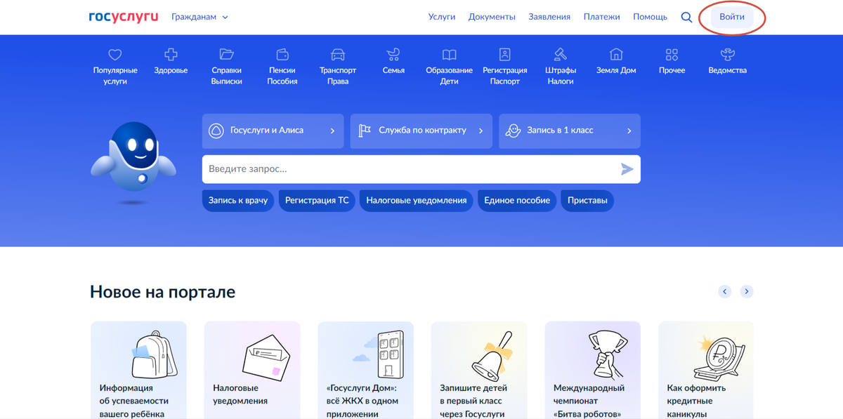Viewport: 843px width, 419px height.
Task: Open the Помощь menu item
Action: pos(650,17)
